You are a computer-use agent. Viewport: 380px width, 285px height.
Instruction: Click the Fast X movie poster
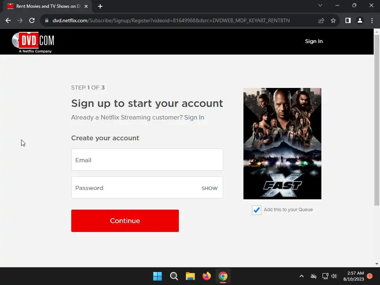[282, 144]
